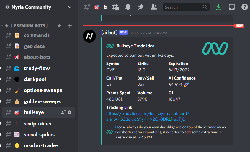Click the [ai bot] username
250x152 pixels.
pyautogui.click(x=109, y=33)
